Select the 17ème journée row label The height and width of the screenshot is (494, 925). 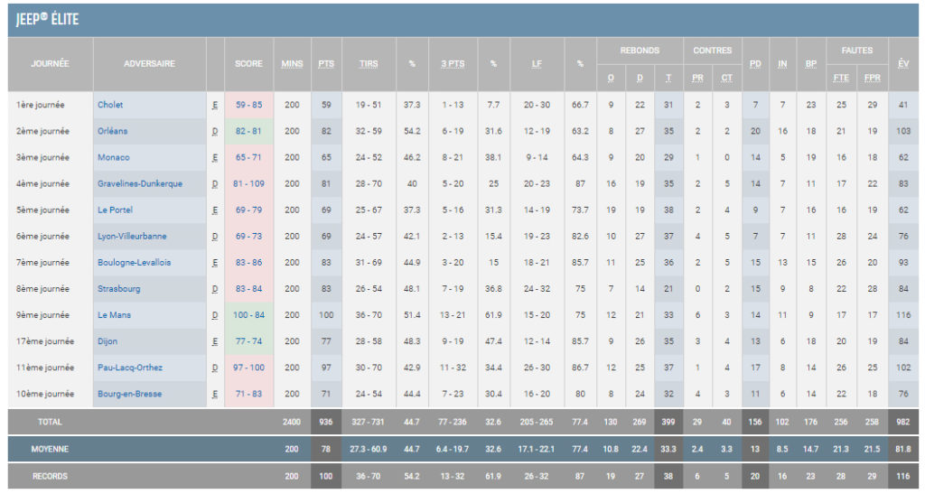pyautogui.click(x=45, y=341)
